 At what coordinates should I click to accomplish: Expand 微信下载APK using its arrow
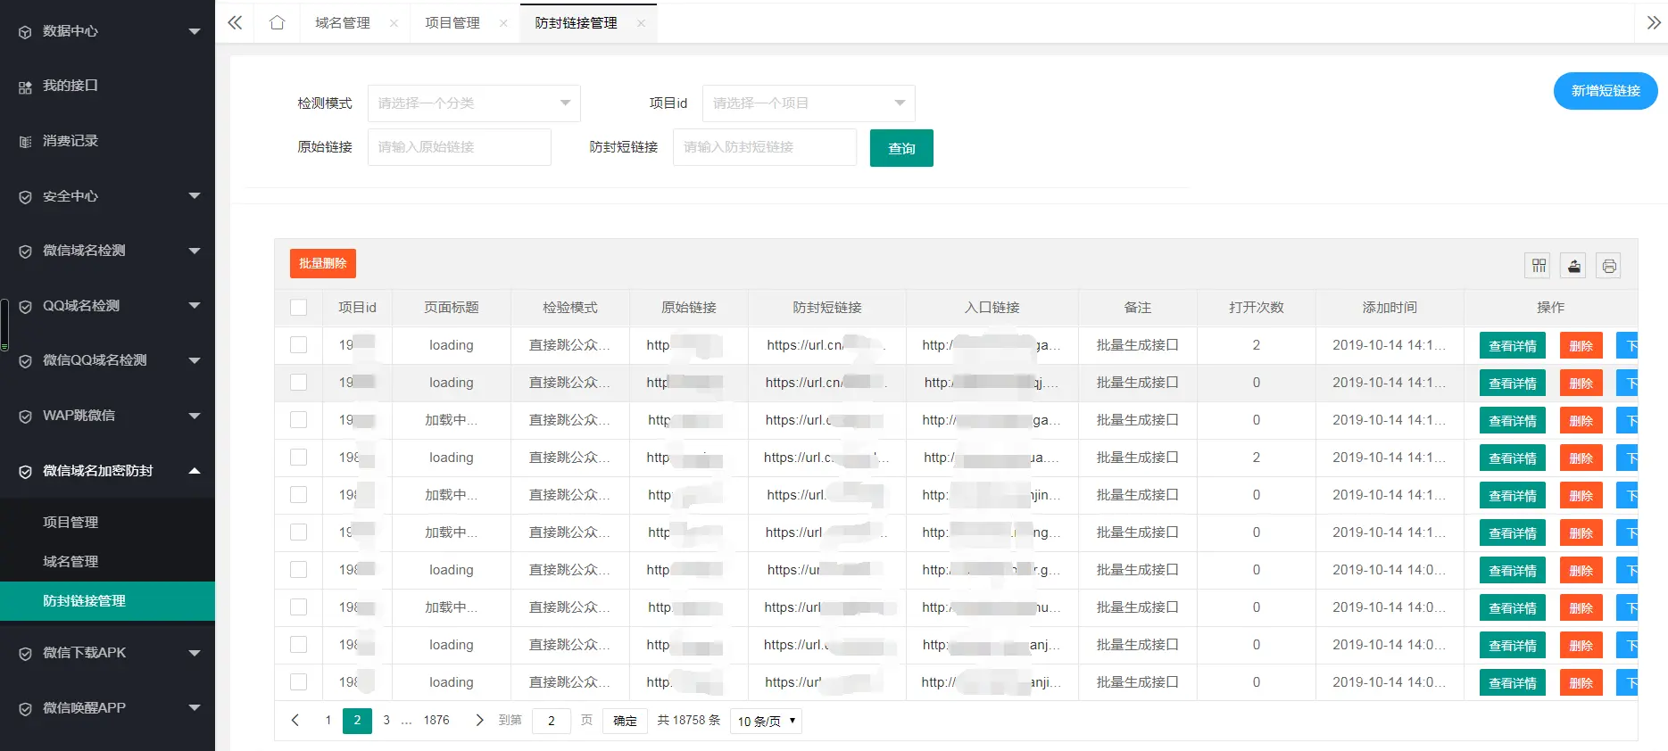click(195, 653)
